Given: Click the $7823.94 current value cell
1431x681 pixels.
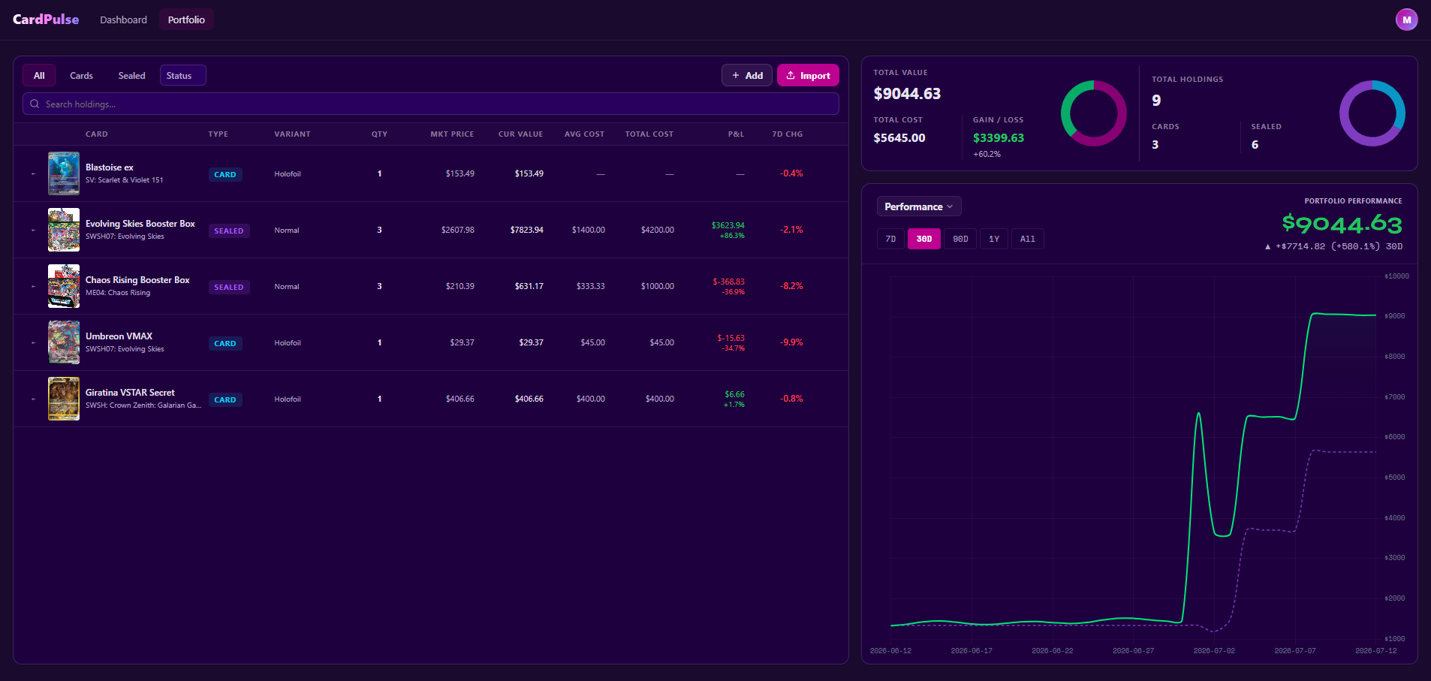Looking at the screenshot, I should [x=527, y=230].
